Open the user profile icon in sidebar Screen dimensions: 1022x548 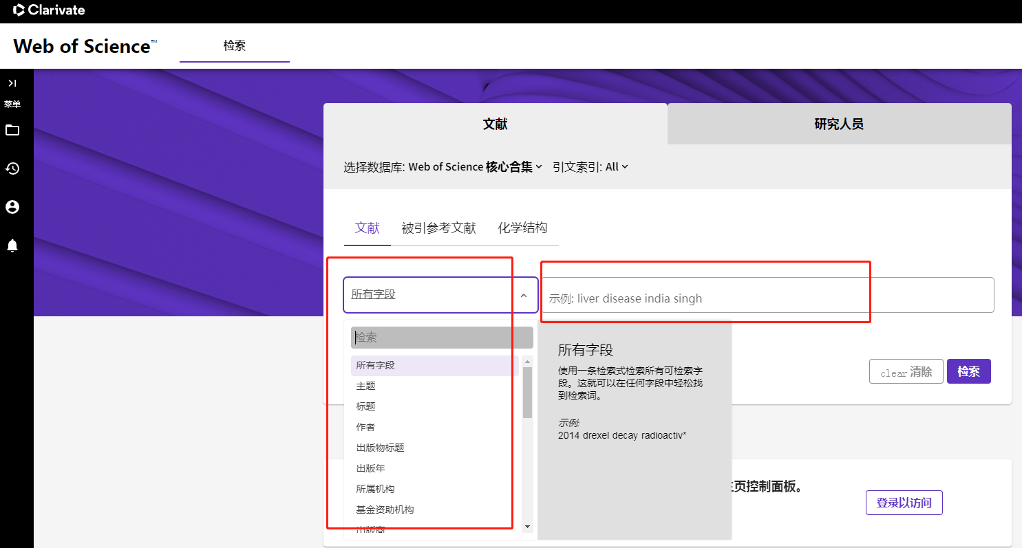pyautogui.click(x=12, y=206)
